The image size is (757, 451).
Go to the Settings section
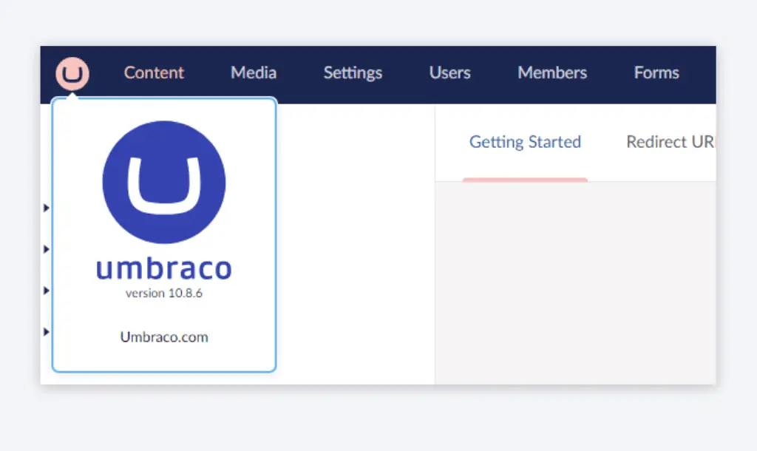(x=353, y=73)
